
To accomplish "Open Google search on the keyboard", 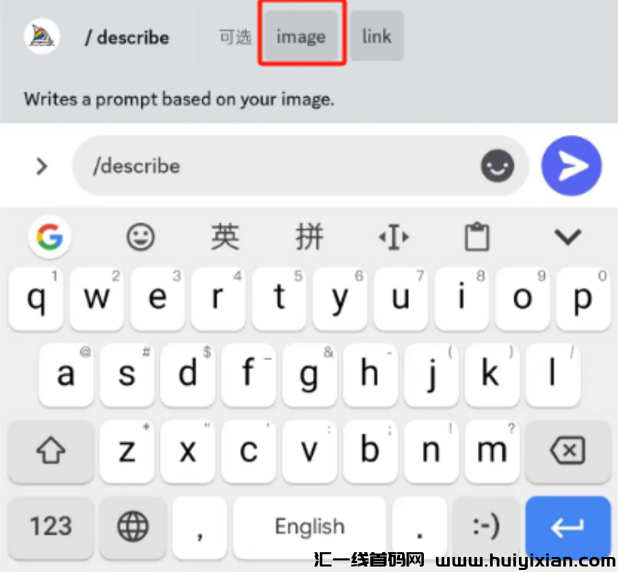I will click(x=50, y=237).
